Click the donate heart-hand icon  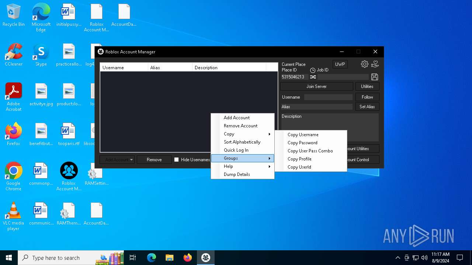[375, 64]
